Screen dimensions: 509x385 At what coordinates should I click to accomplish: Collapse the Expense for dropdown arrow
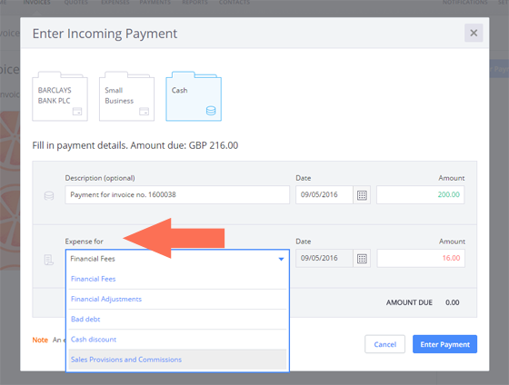click(x=281, y=259)
